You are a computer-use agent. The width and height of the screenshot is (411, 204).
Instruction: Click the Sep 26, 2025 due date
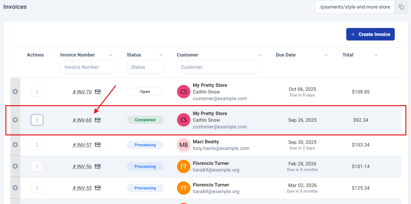(x=302, y=120)
